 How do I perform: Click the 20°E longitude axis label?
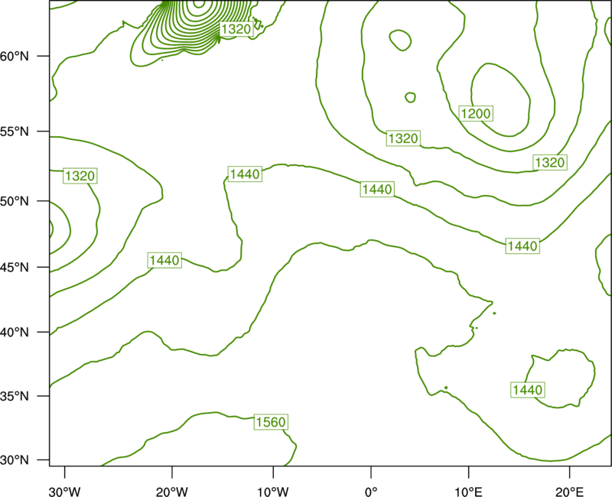click(569, 492)
